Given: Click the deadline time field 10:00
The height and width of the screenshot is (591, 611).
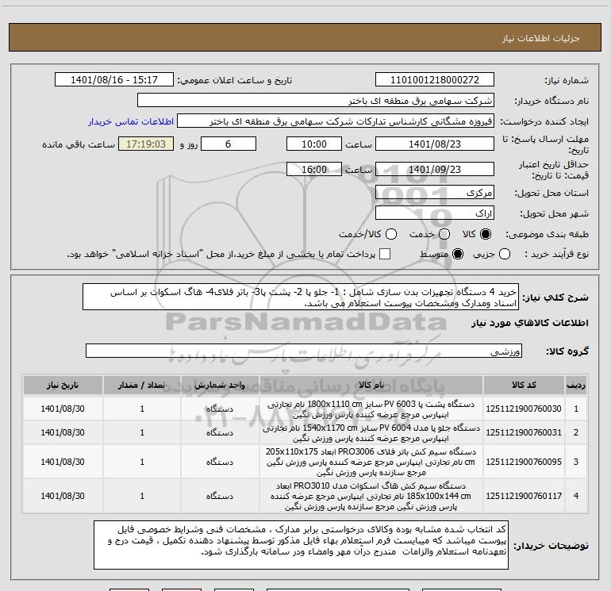Looking at the screenshot, I should click(x=314, y=144).
